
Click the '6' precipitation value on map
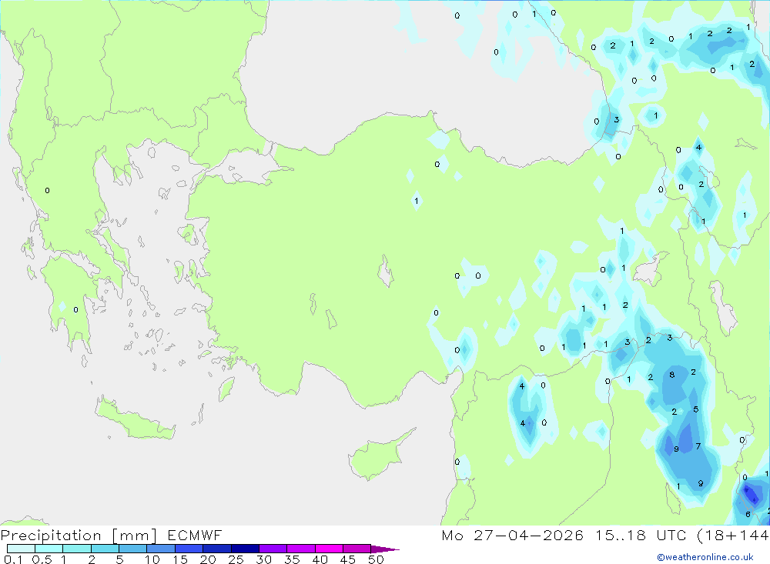click(748, 514)
